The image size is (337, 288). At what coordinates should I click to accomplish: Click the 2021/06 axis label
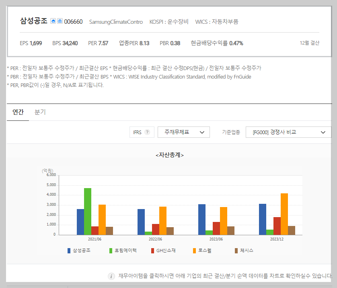[x=95, y=239]
